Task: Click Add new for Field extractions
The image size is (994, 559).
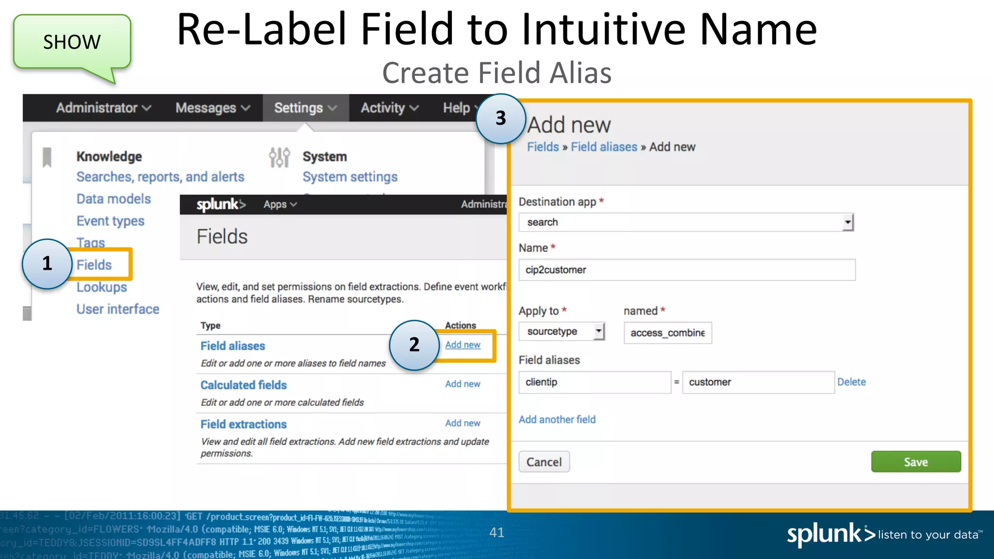Action: coord(463,423)
